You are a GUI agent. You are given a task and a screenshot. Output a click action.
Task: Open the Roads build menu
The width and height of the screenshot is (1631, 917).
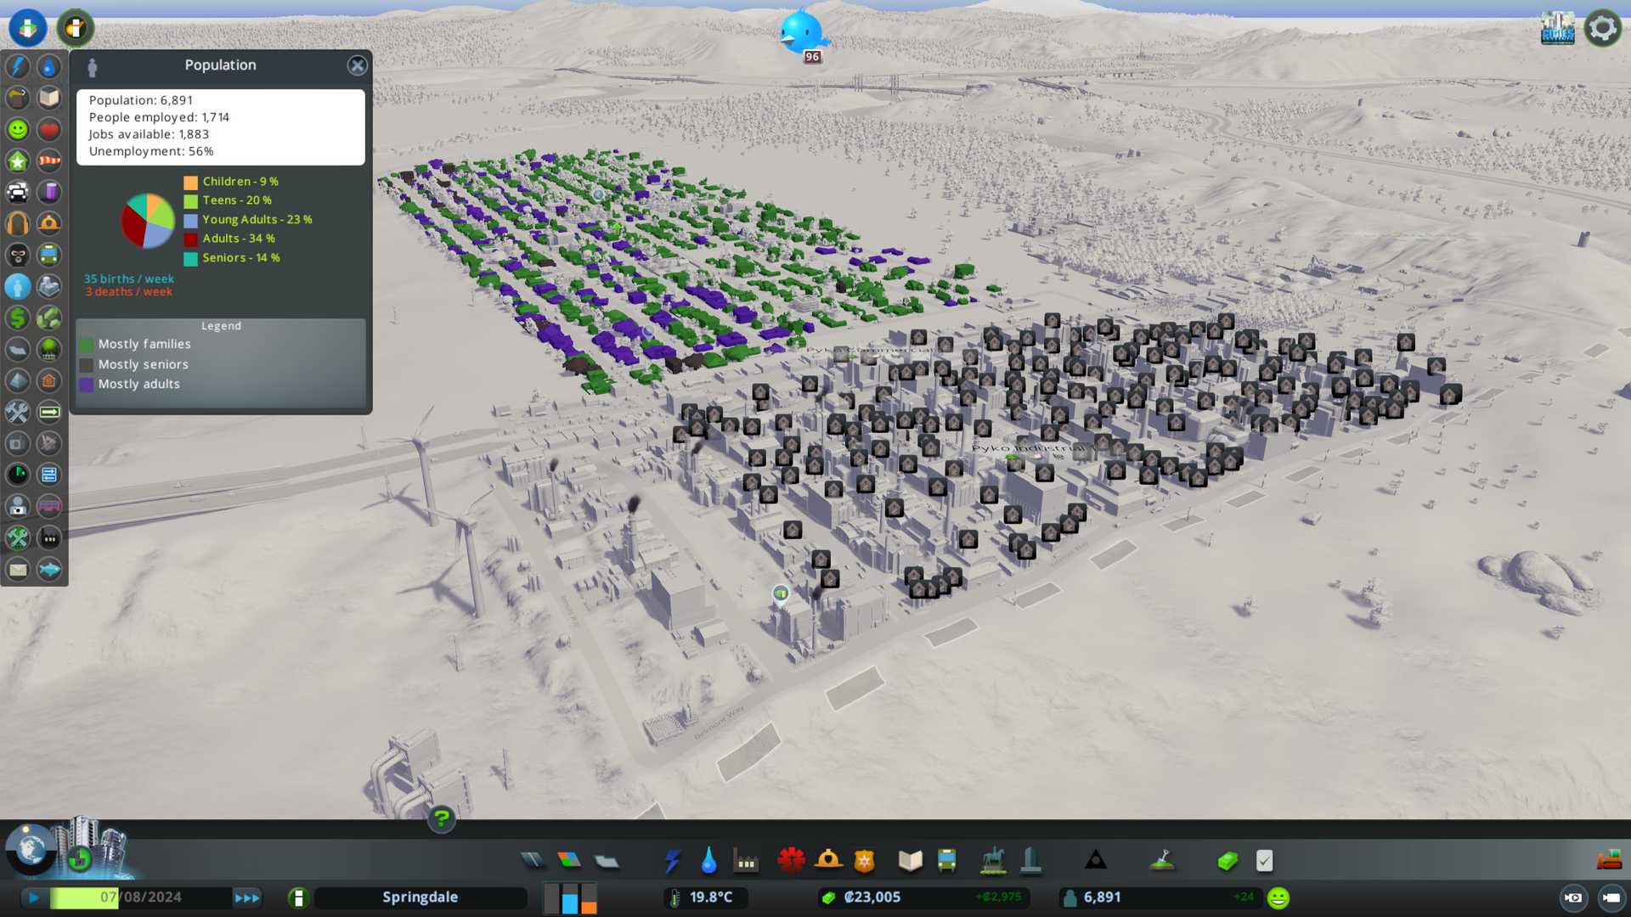pyautogui.click(x=533, y=861)
